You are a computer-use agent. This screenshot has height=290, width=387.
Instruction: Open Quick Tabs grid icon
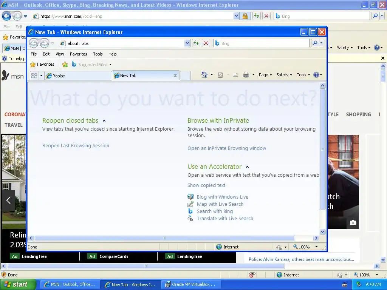(x=34, y=76)
